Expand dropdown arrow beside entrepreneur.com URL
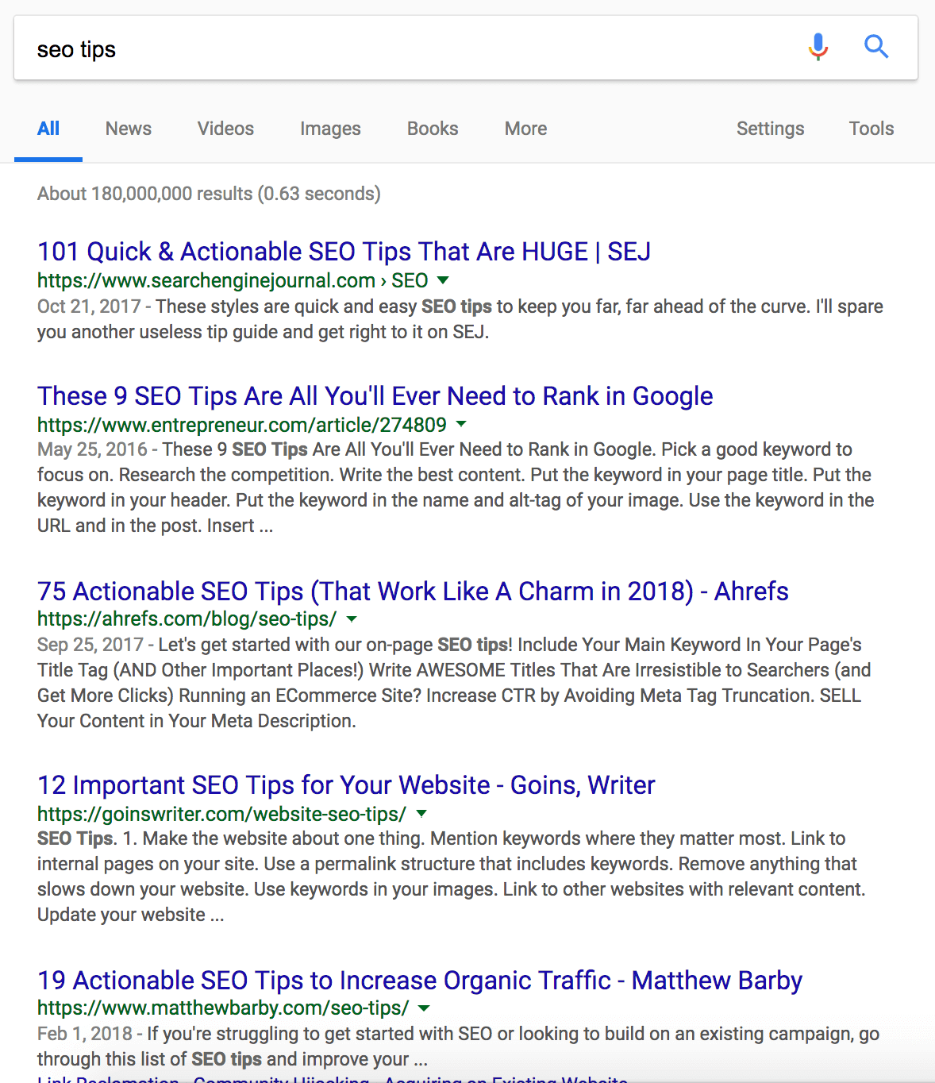The width and height of the screenshot is (935, 1083). coord(461,425)
